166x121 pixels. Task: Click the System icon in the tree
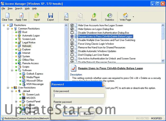click(19, 56)
